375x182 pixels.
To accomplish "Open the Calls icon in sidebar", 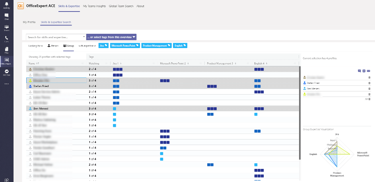I will 6,39.
